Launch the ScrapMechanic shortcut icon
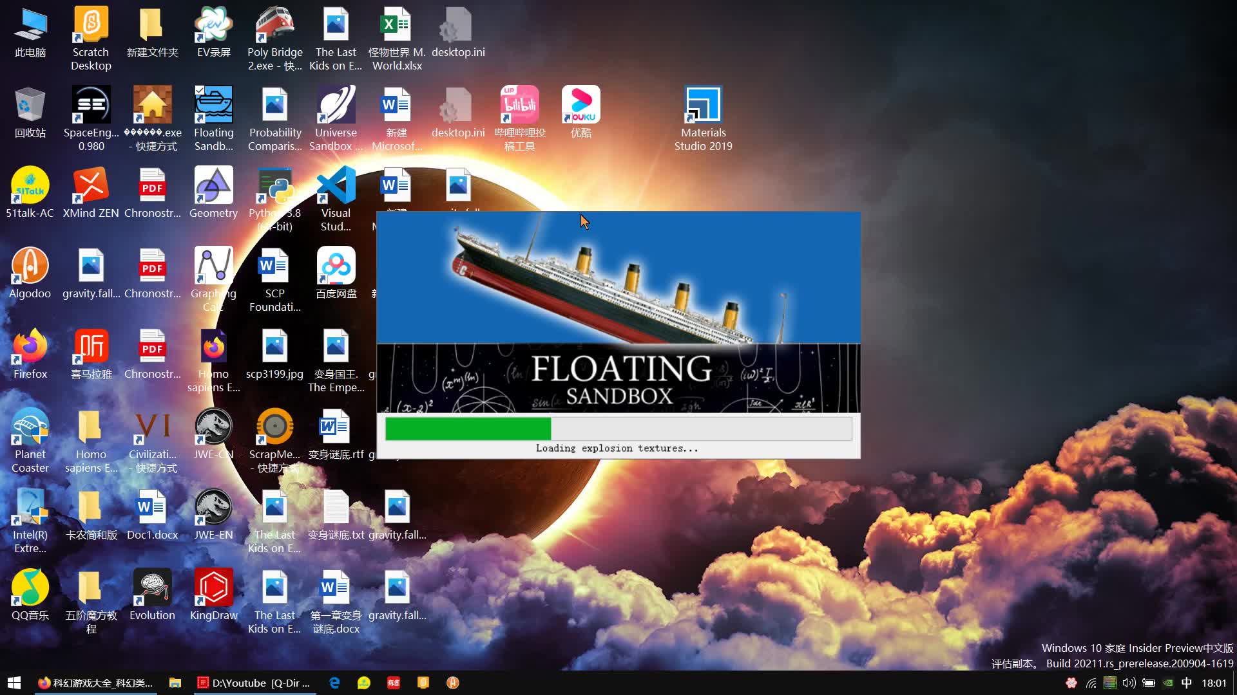The height and width of the screenshot is (695, 1237). [275, 441]
